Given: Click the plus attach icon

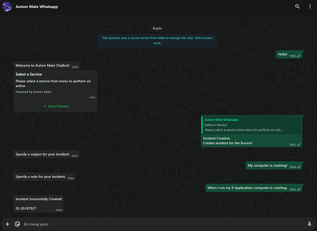Looking at the screenshot, I should pos(7,224).
